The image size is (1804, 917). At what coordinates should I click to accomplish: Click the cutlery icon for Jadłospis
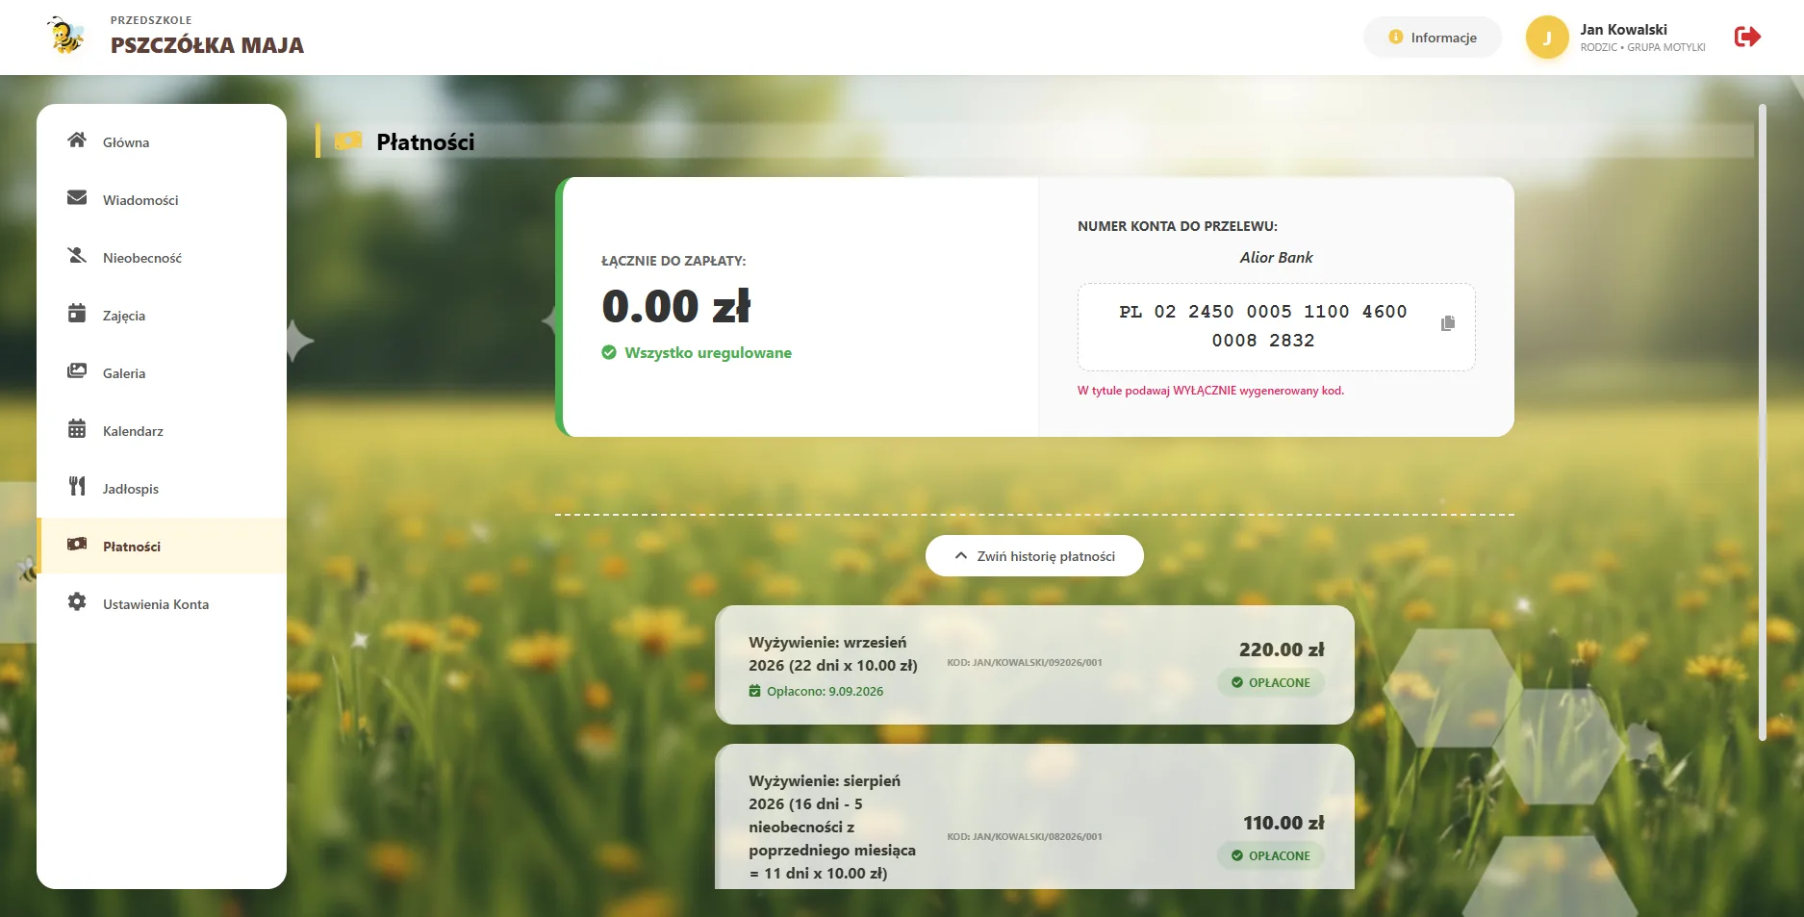point(77,487)
